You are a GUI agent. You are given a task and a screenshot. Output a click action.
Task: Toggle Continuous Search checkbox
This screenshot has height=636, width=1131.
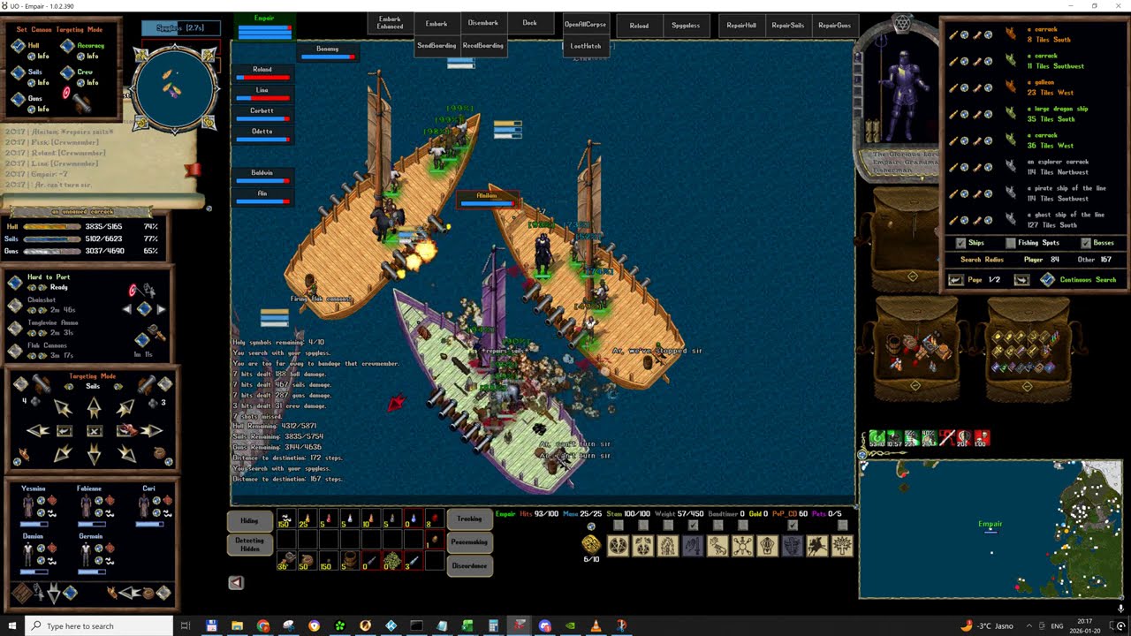tap(1047, 280)
